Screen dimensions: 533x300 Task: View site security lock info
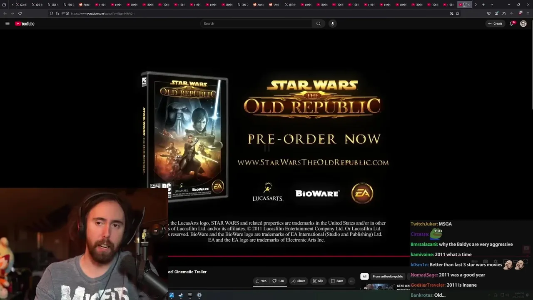[x=58, y=13]
